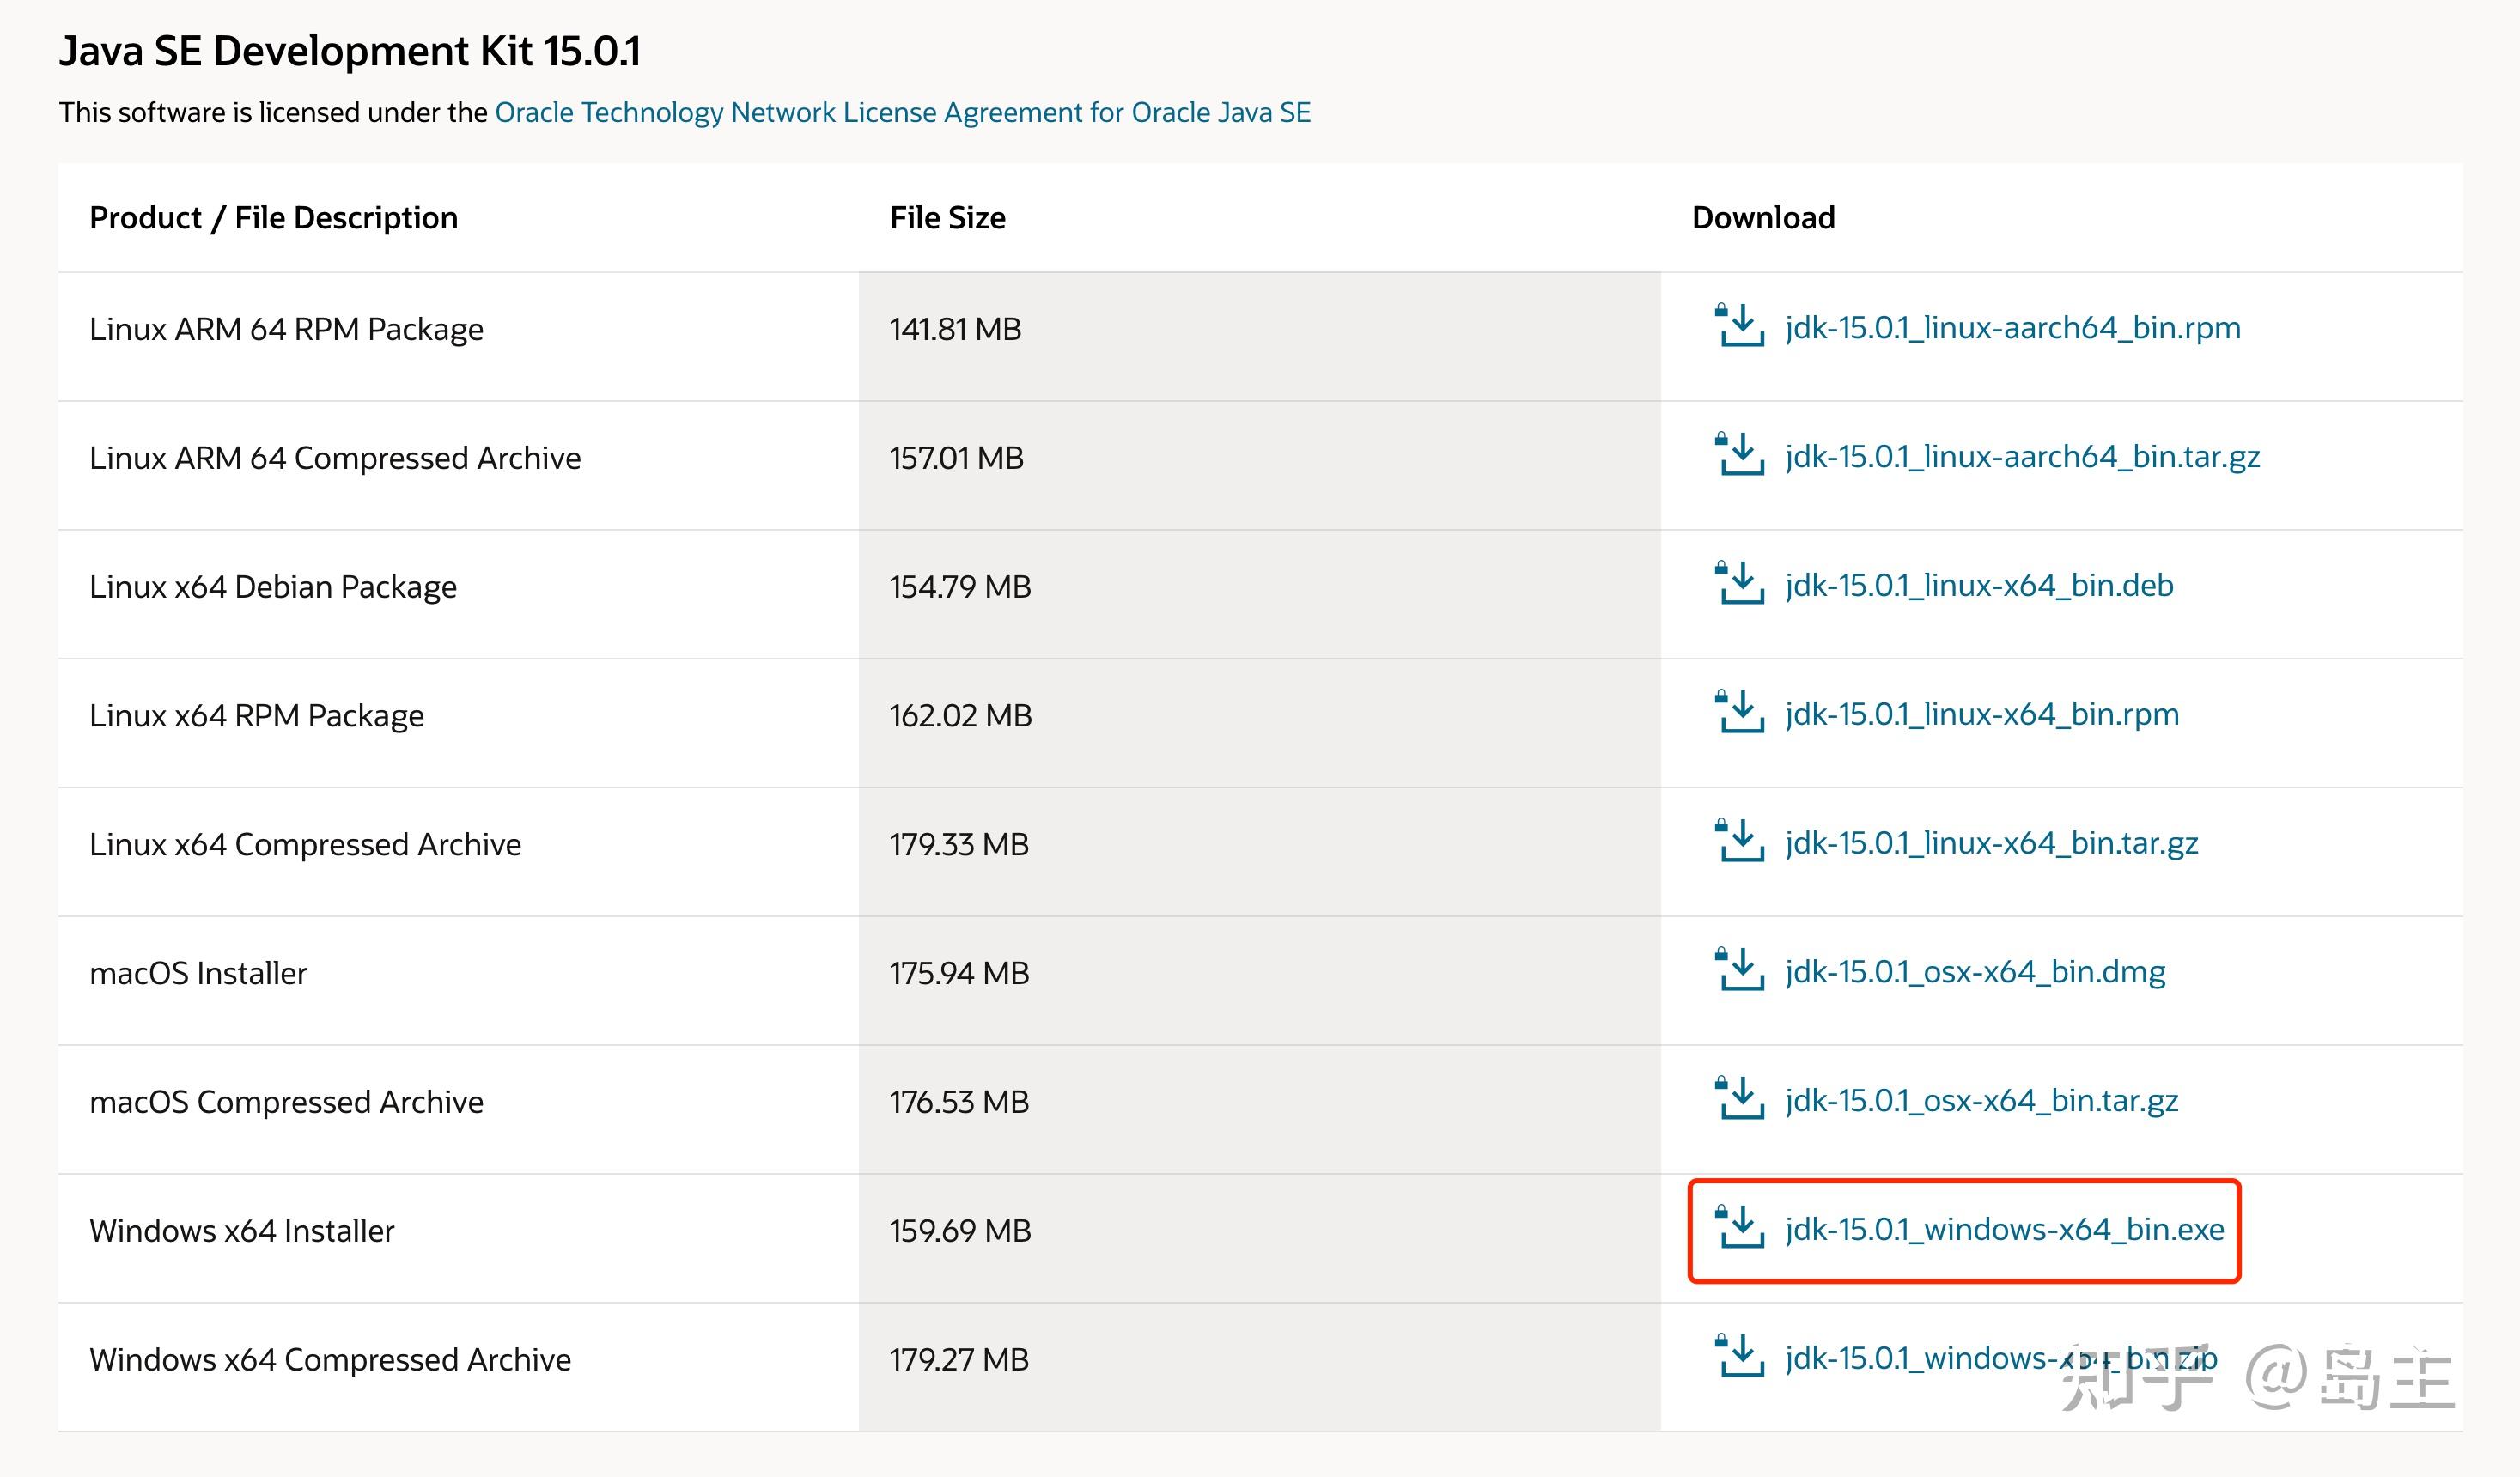The width and height of the screenshot is (2520, 1477).
Task: Download jdk-15.0.1_linux-x64_bin.tar.gz file link
Action: pos(1991,844)
